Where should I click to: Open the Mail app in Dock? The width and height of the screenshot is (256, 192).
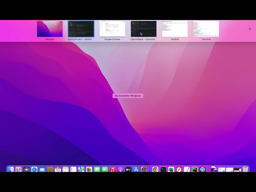(42, 170)
